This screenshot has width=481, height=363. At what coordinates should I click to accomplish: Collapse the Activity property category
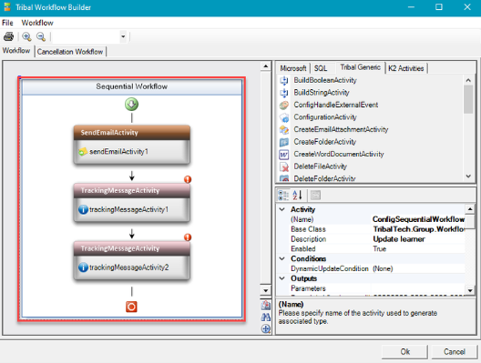(281, 209)
